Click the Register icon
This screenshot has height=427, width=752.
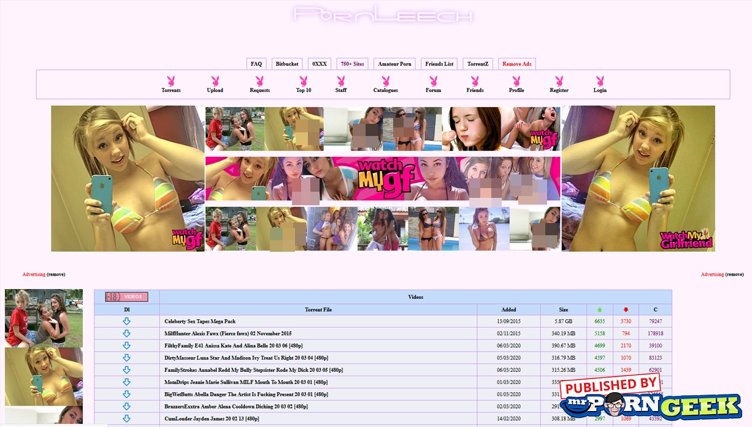point(559,81)
